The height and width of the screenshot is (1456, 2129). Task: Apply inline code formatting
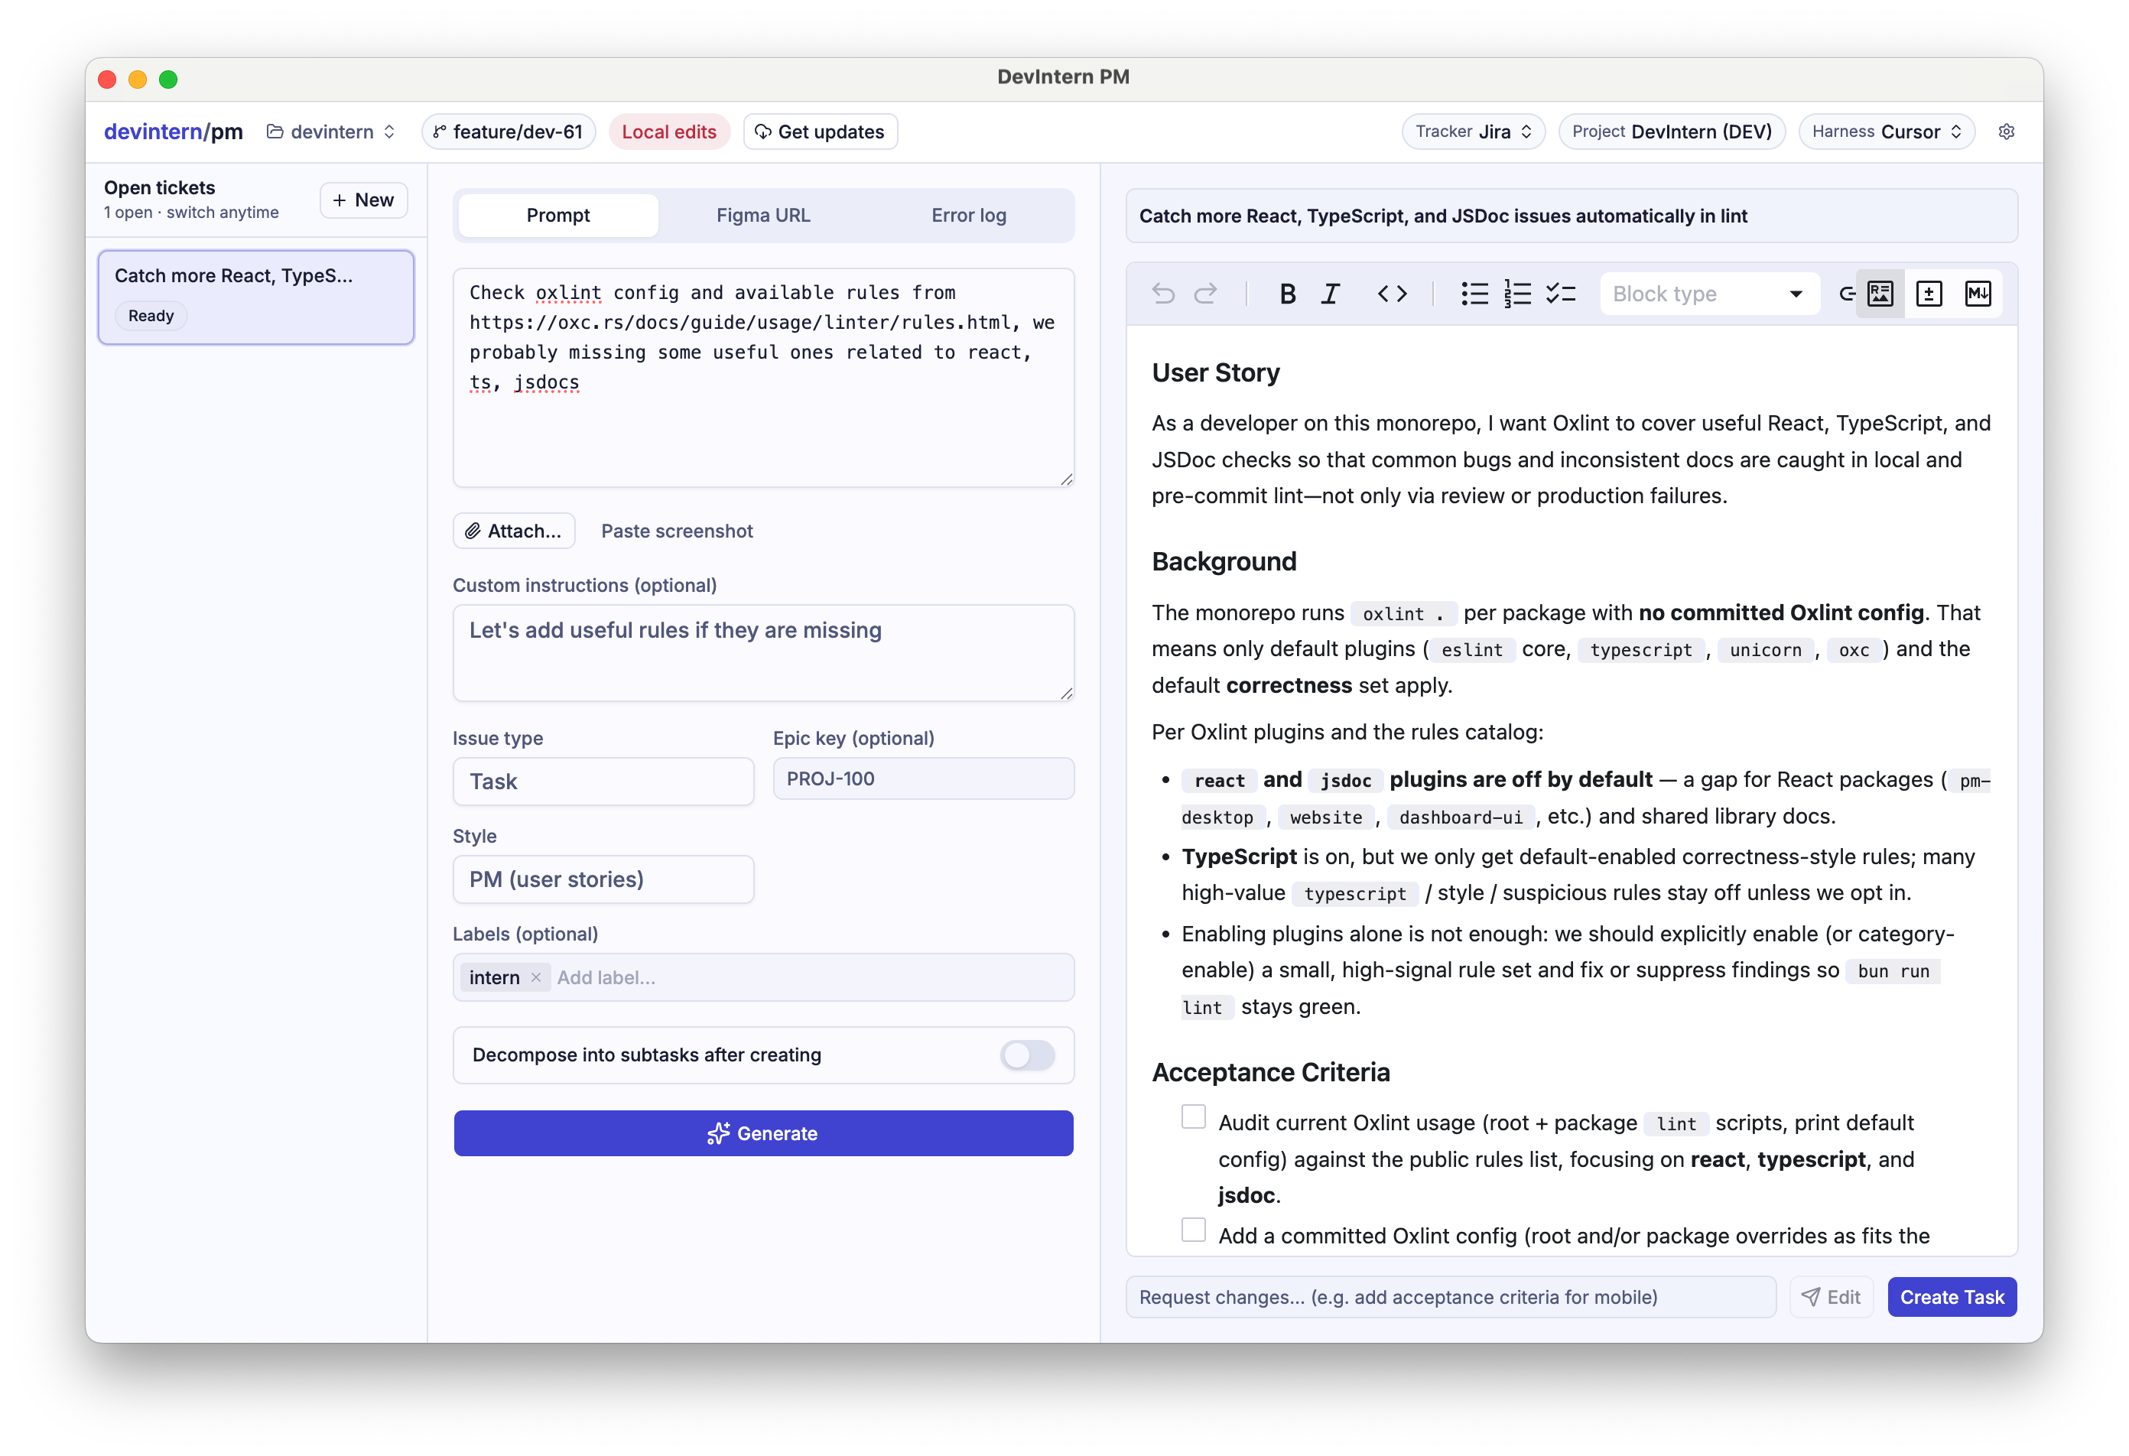click(1392, 293)
